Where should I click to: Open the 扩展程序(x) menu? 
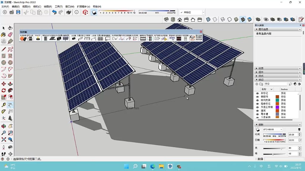84,7
